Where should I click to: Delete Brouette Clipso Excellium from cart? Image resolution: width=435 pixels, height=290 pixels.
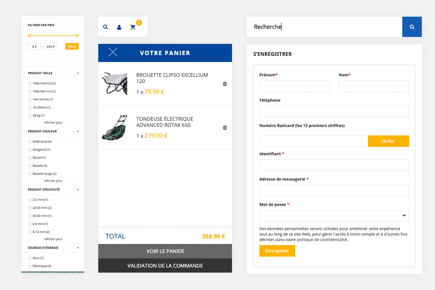point(225,84)
